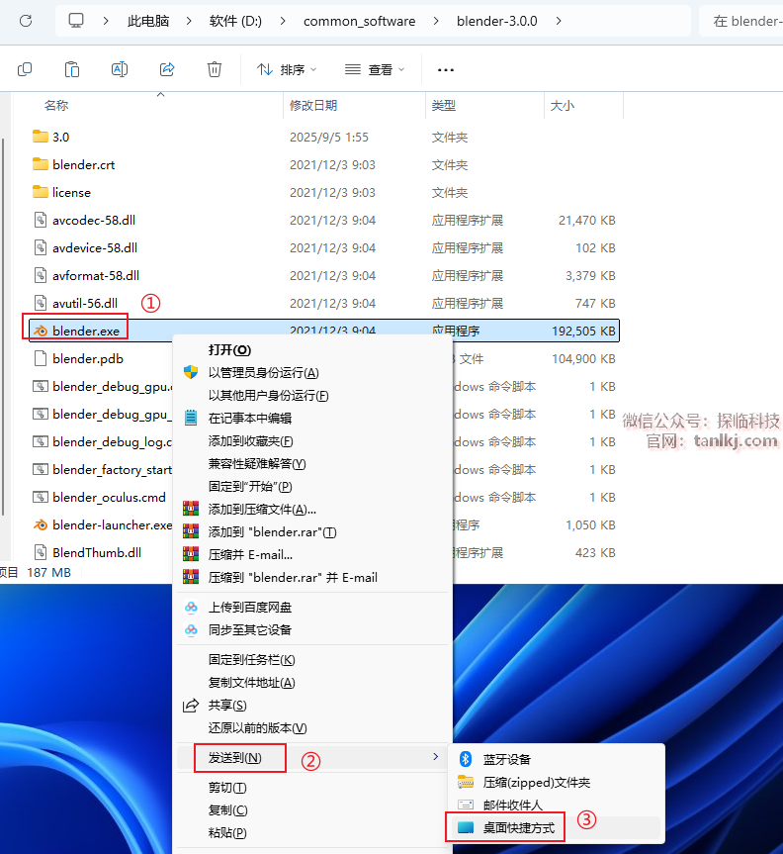Choose 上传到百度网盘
This screenshot has height=854, width=783.
pyautogui.click(x=312, y=608)
